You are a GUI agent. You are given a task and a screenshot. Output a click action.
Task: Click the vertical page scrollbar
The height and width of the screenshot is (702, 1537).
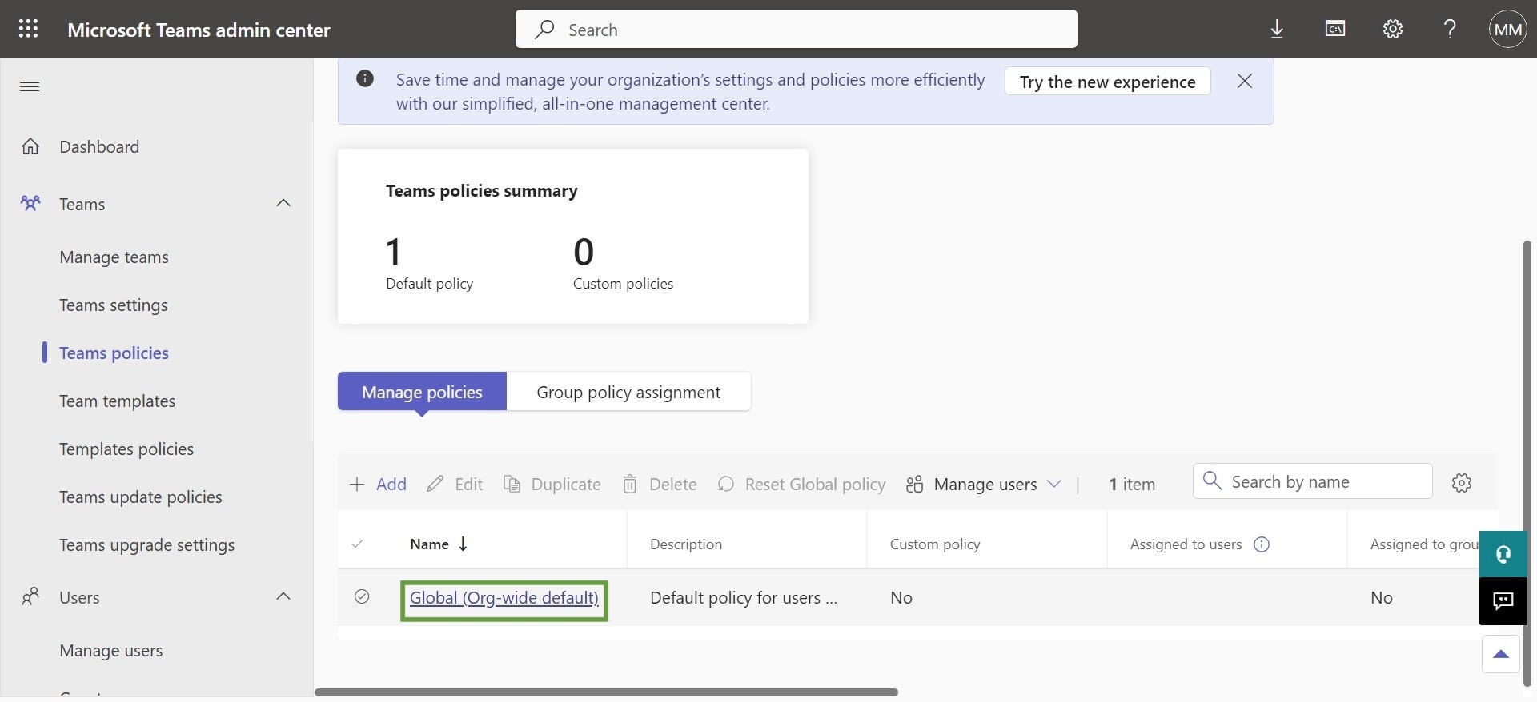click(1527, 464)
